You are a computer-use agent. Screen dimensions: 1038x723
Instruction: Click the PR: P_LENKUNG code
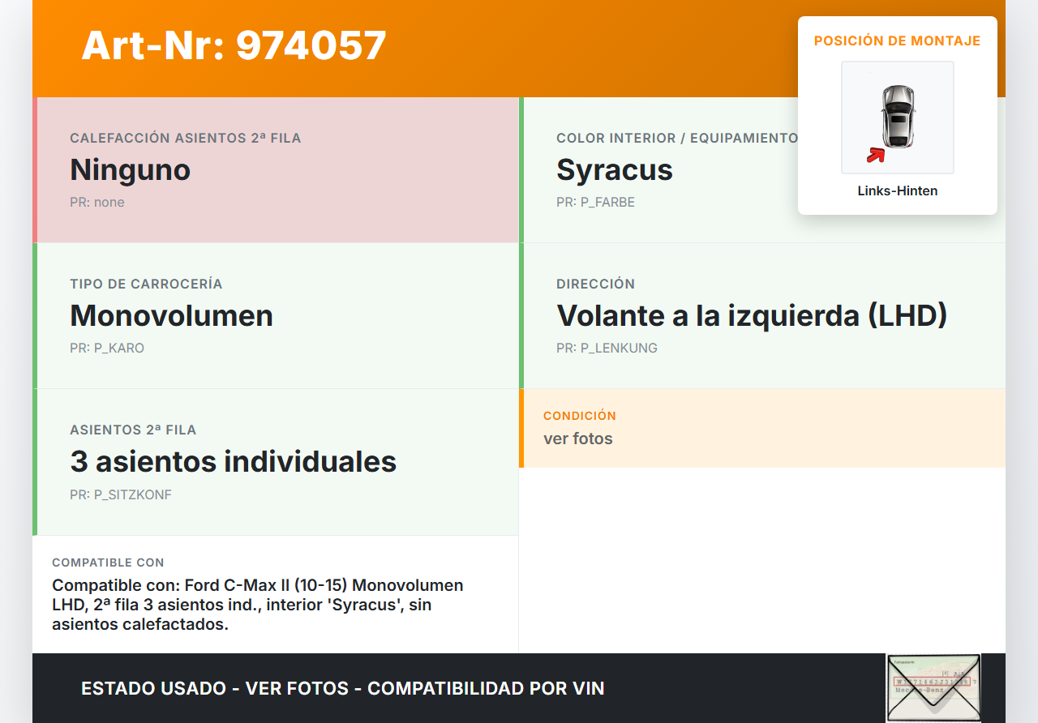point(607,348)
